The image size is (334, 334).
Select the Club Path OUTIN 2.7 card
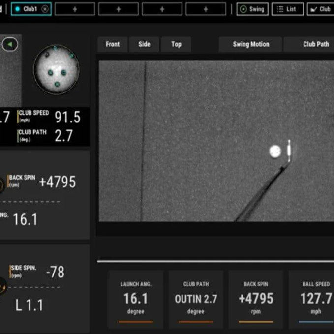pyautogui.click(x=196, y=299)
